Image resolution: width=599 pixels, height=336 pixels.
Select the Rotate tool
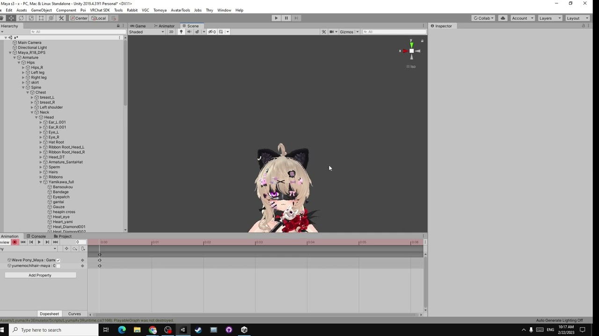click(x=21, y=18)
